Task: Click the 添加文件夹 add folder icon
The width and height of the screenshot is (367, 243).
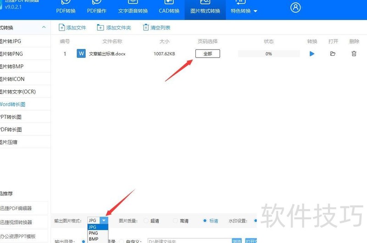Action: 100,27
